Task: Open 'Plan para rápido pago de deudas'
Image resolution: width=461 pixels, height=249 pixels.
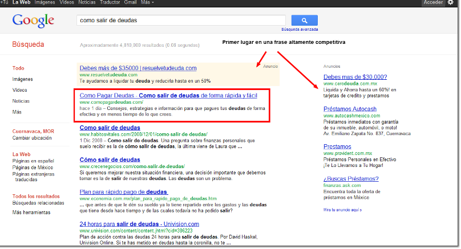Action: (x=123, y=192)
